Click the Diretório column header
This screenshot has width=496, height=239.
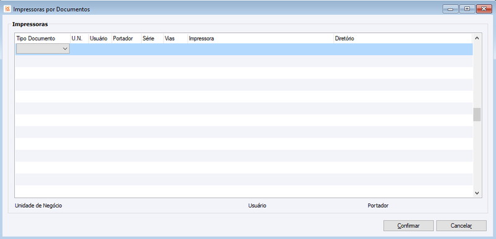pyautogui.click(x=403, y=38)
